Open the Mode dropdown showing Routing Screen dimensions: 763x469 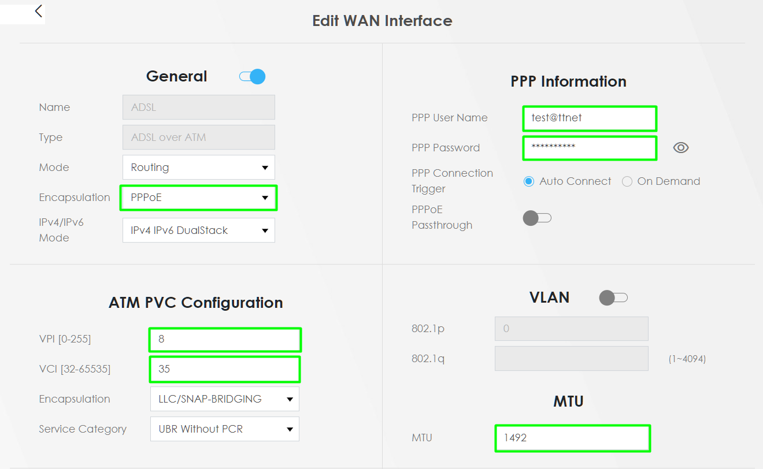pos(199,167)
